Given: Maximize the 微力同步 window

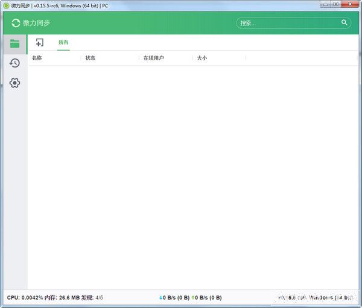Looking at the screenshot, I should coord(336,4).
